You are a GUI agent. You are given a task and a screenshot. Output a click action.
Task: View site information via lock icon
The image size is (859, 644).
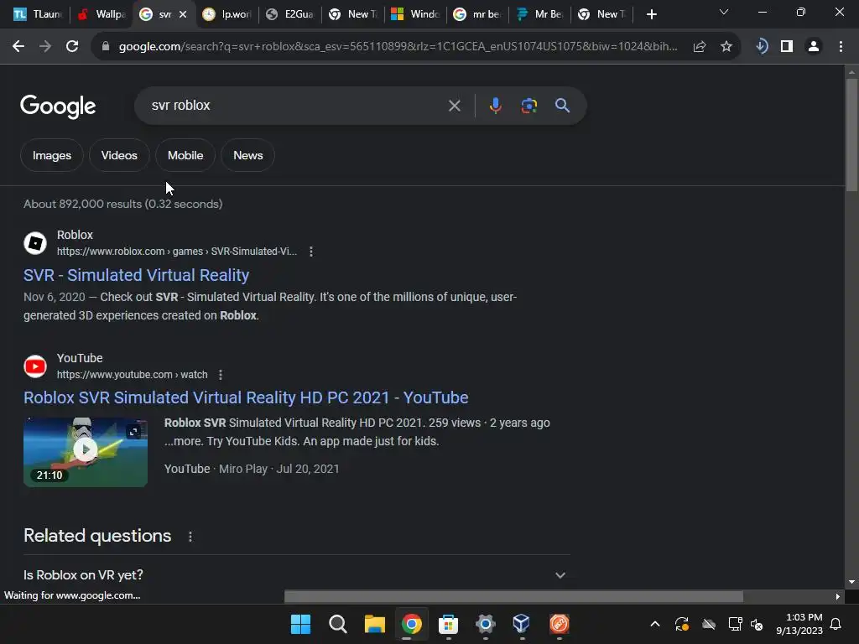coord(106,47)
